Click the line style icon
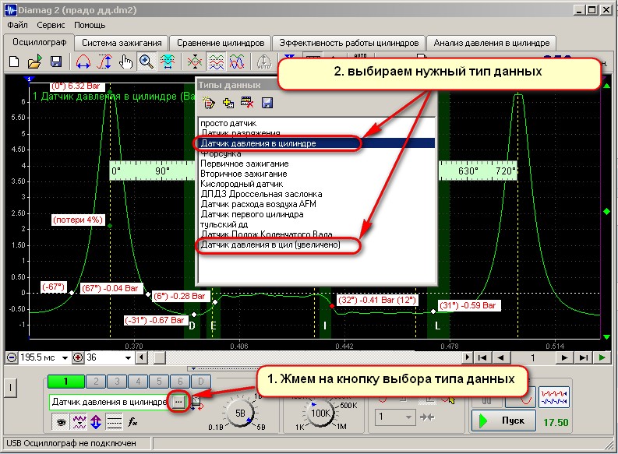 click(x=115, y=422)
